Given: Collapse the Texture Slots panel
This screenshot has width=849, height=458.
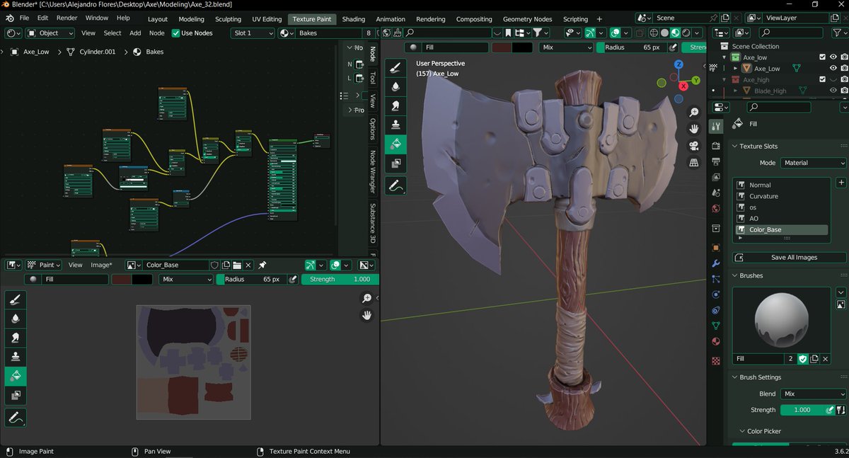Looking at the screenshot, I should (736, 146).
